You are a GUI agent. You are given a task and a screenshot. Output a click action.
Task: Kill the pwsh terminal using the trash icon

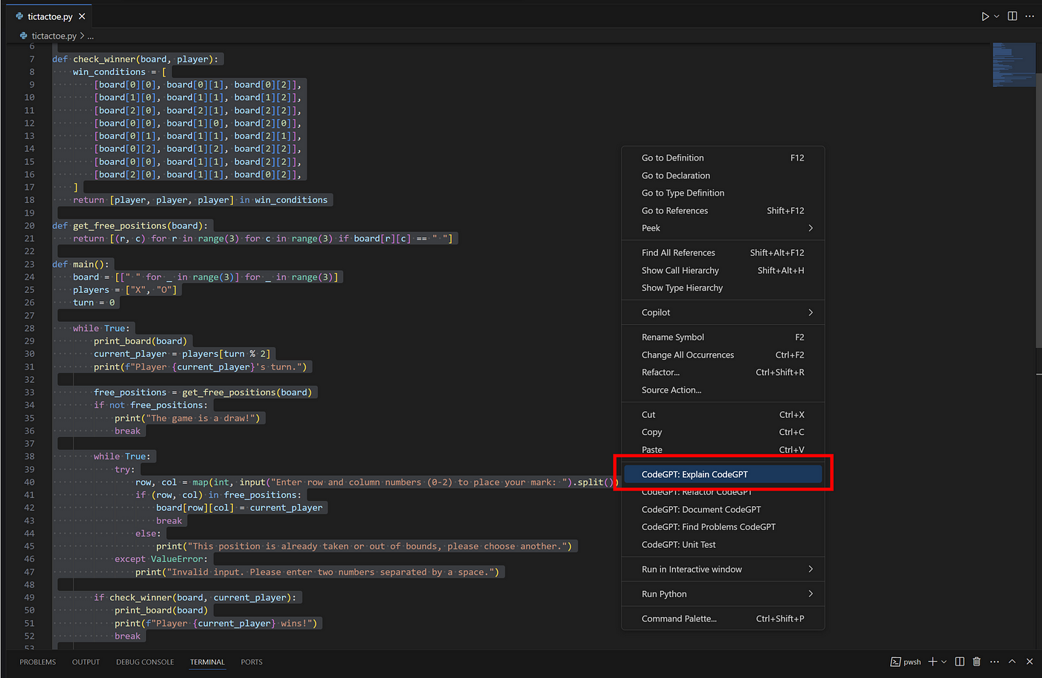(977, 661)
